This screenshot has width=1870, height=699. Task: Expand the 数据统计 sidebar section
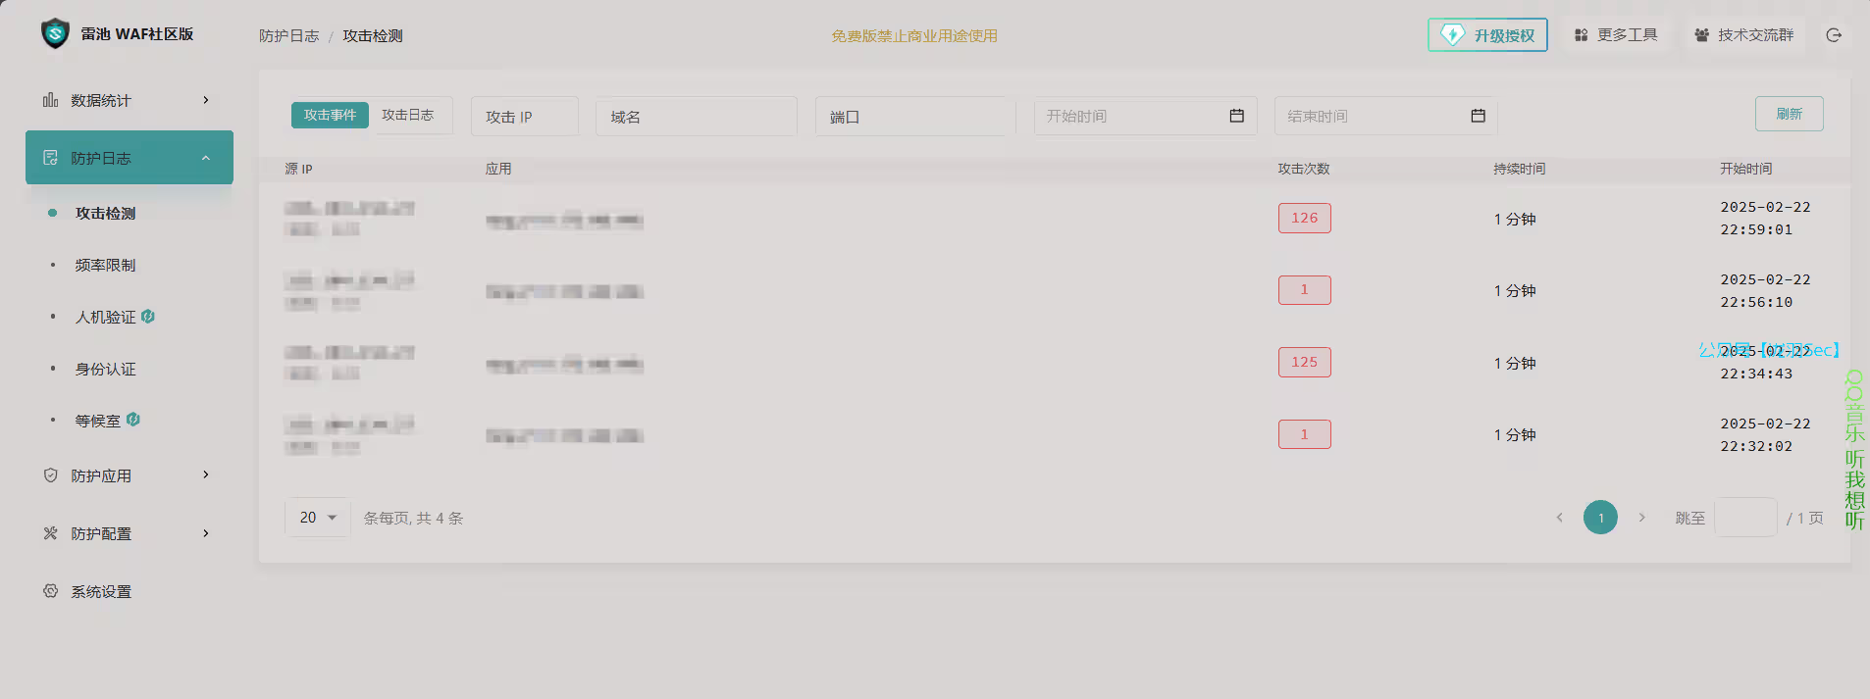205,100
